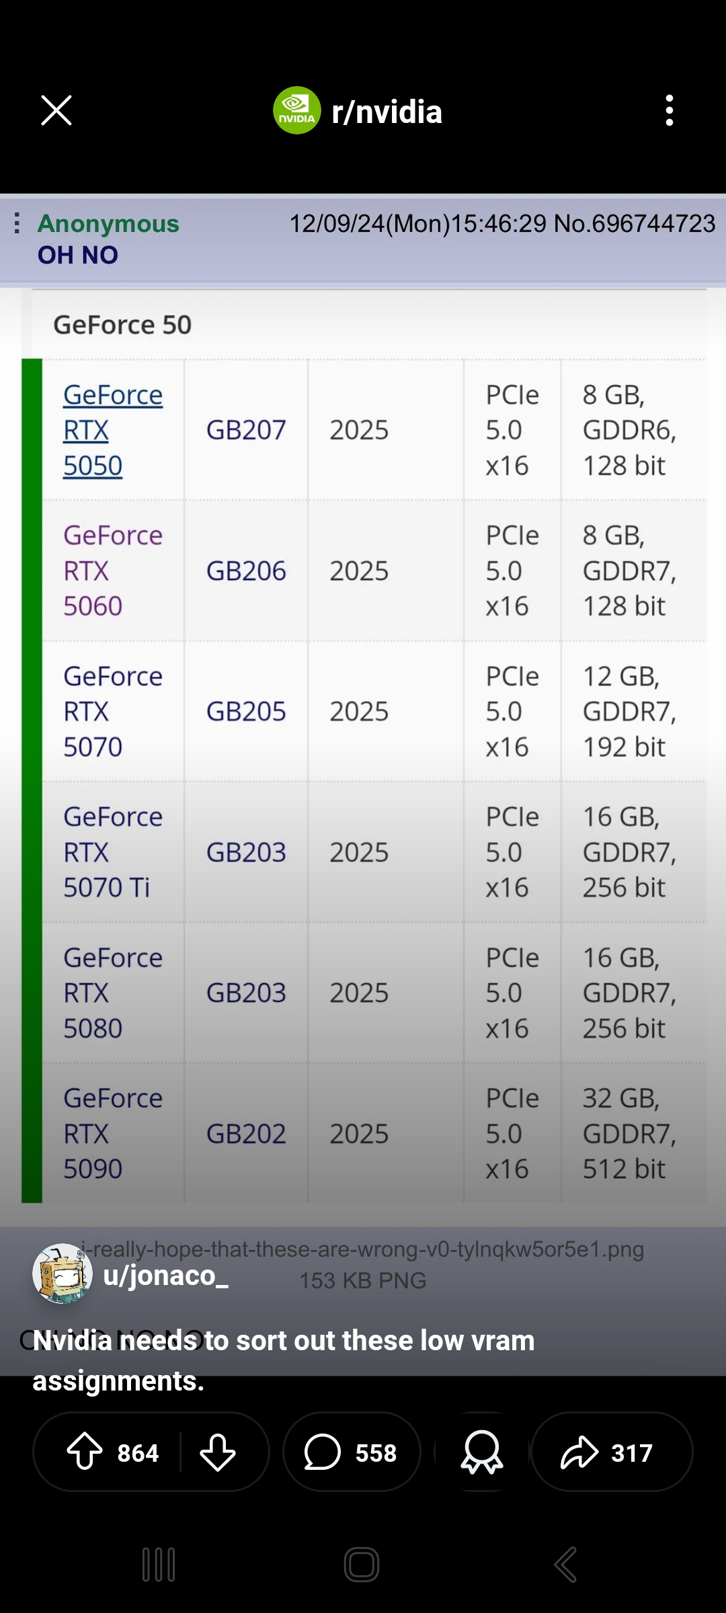Open the three-dot overflow menu

tap(669, 110)
